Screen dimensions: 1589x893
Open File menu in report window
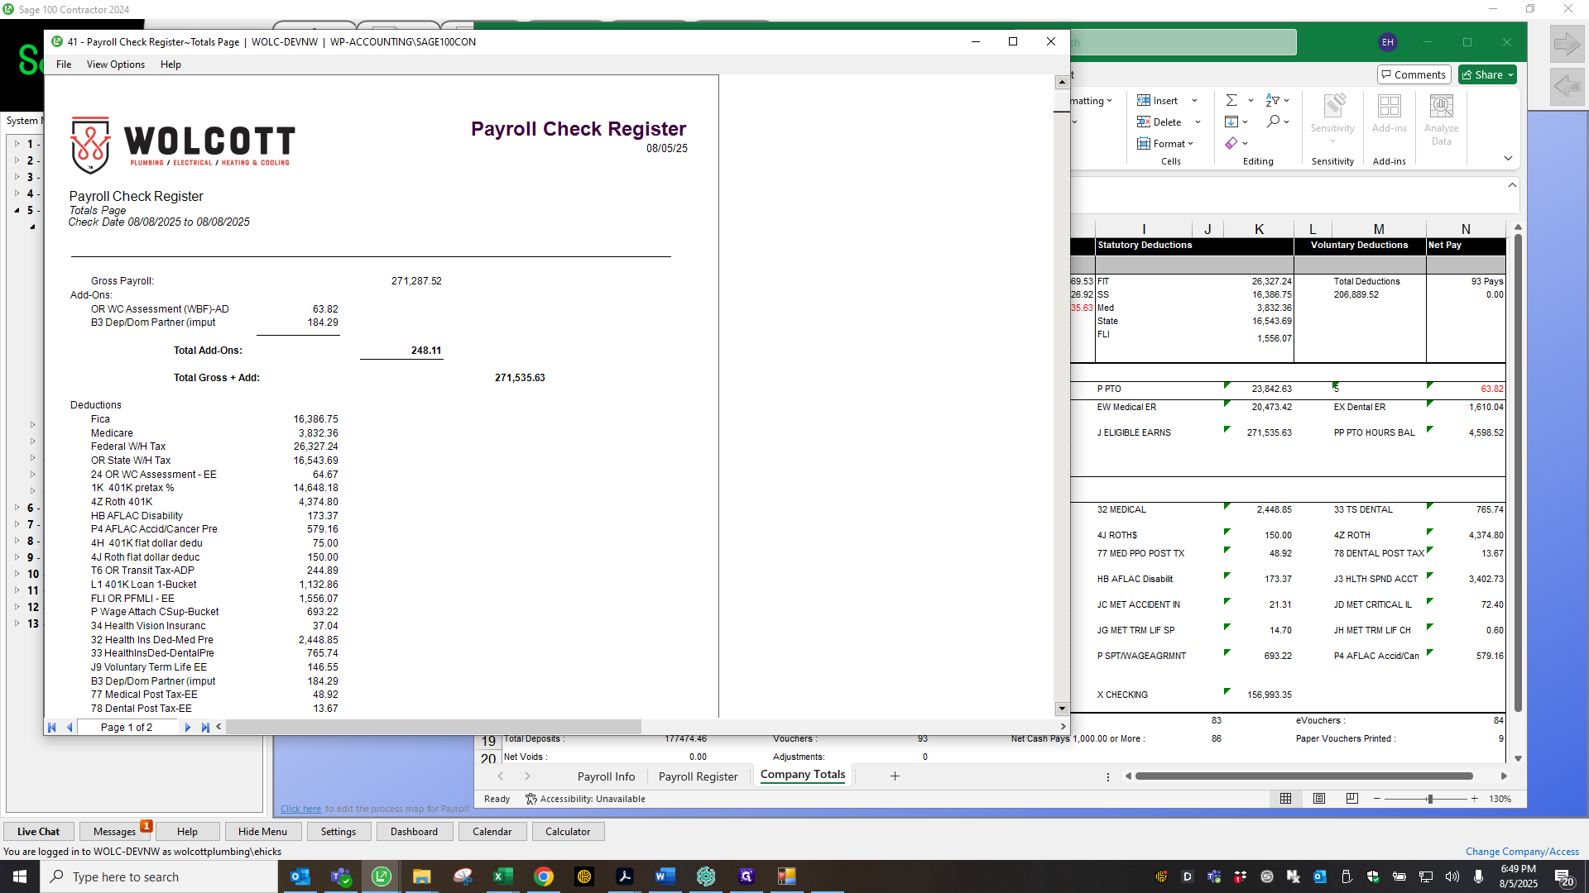(64, 64)
